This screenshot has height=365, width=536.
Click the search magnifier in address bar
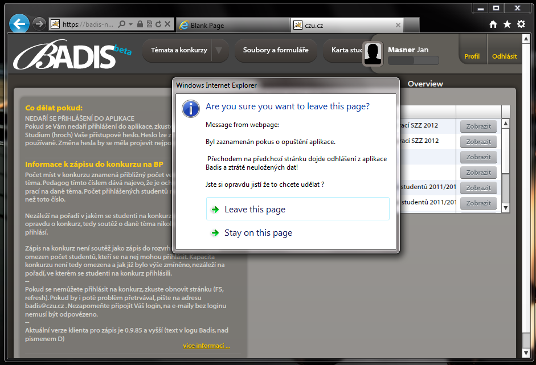[122, 24]
